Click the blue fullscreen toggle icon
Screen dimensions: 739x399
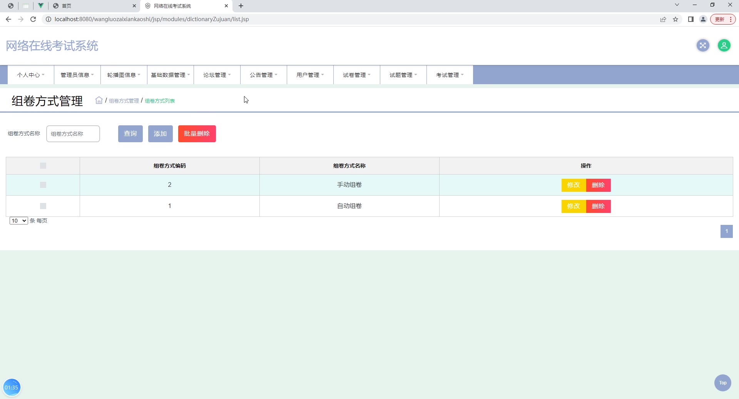click(703, 45)
